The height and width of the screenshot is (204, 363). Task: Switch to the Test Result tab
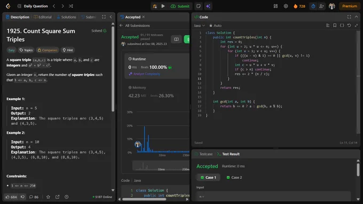coord(228,154)
